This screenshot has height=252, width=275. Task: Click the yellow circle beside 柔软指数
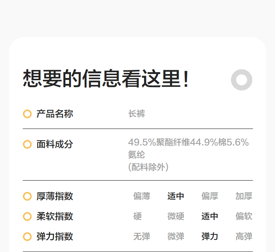click(x=27, y=216)
